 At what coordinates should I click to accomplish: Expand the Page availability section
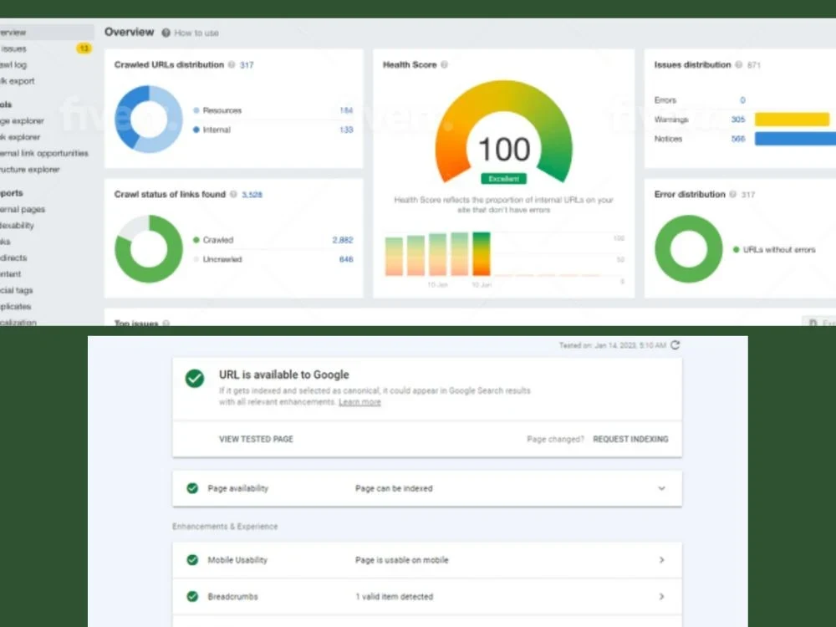pos(662,488)
